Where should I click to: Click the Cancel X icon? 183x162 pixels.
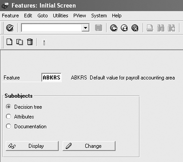click(x=135, y=28)
